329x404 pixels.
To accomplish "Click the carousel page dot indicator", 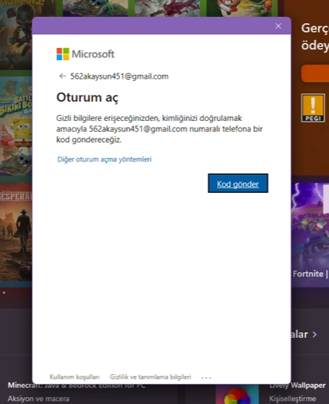I will point(4,292).
